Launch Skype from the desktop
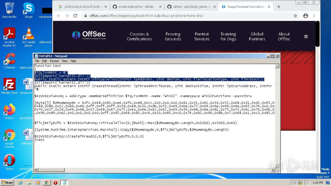 (28, 10)
